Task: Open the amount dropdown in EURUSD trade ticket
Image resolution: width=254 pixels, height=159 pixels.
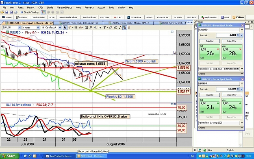Action: [x=241, y=35]
